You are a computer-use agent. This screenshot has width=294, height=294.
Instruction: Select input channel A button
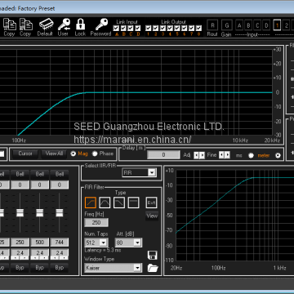pos(239,25)
